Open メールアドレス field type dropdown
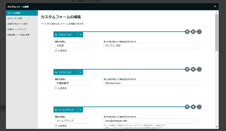The image size is (226, 131). tap(81, 110)
